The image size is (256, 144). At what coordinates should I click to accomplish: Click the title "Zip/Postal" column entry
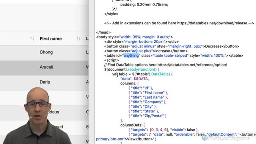click(148, 116)
